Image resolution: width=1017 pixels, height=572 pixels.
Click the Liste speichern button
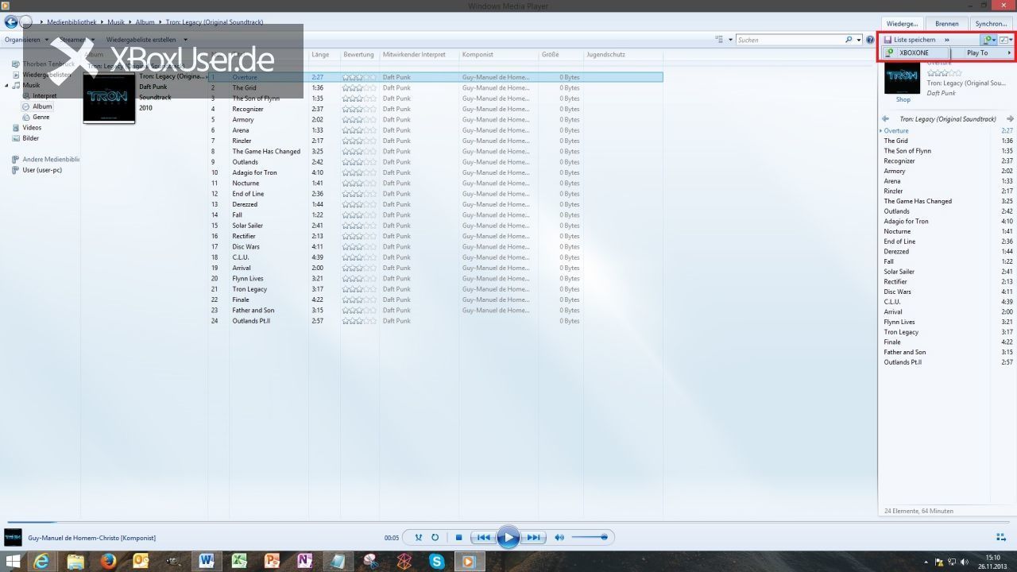[x=910, y=40]
